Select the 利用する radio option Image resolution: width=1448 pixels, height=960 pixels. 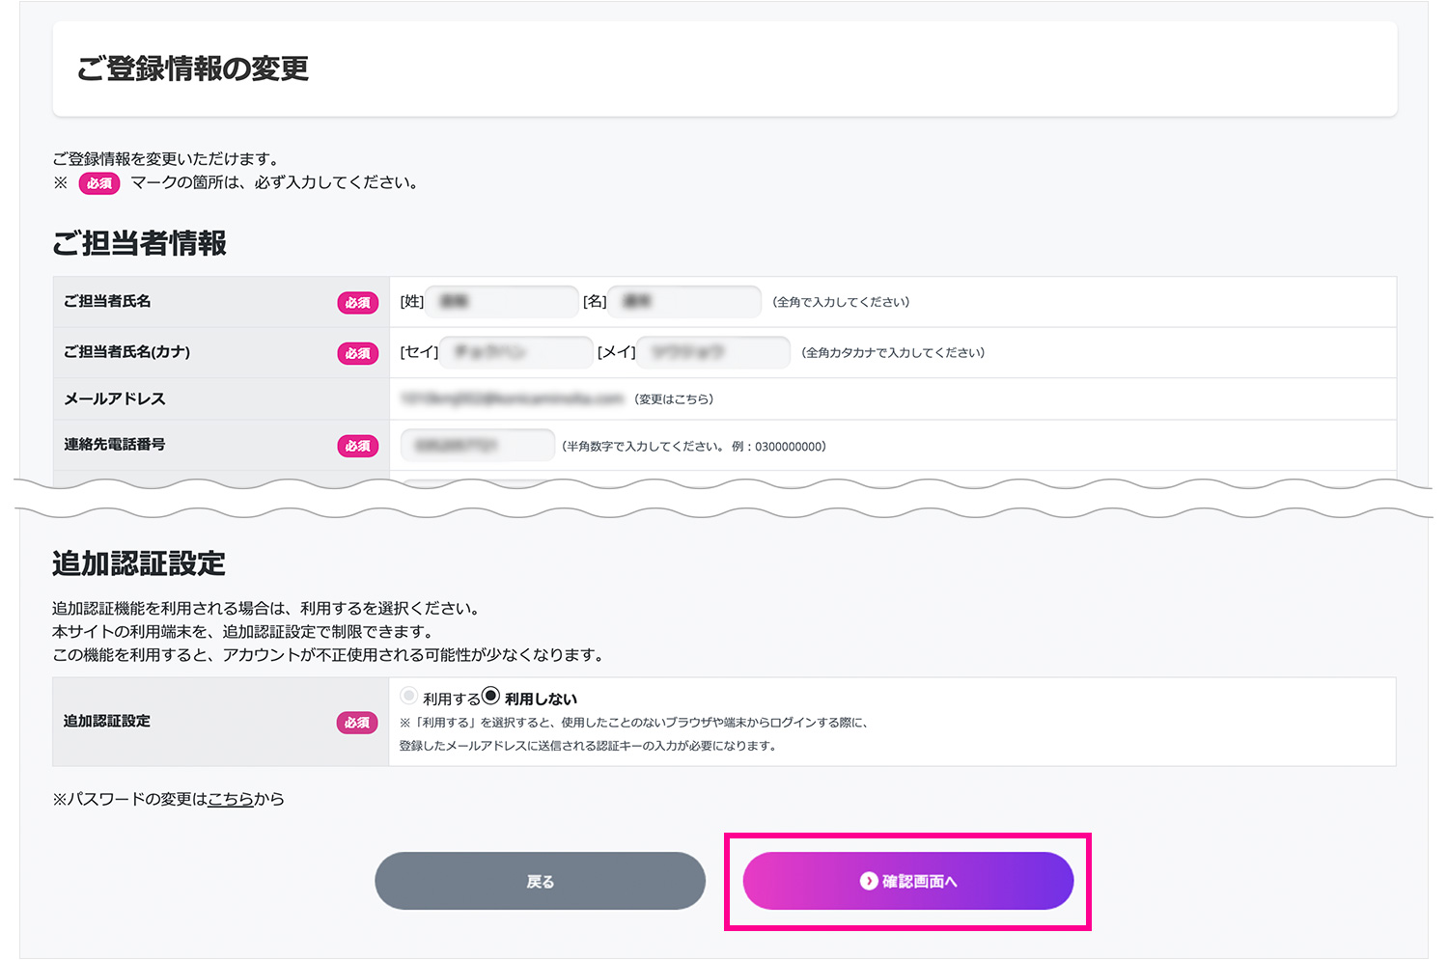[409, 697]
